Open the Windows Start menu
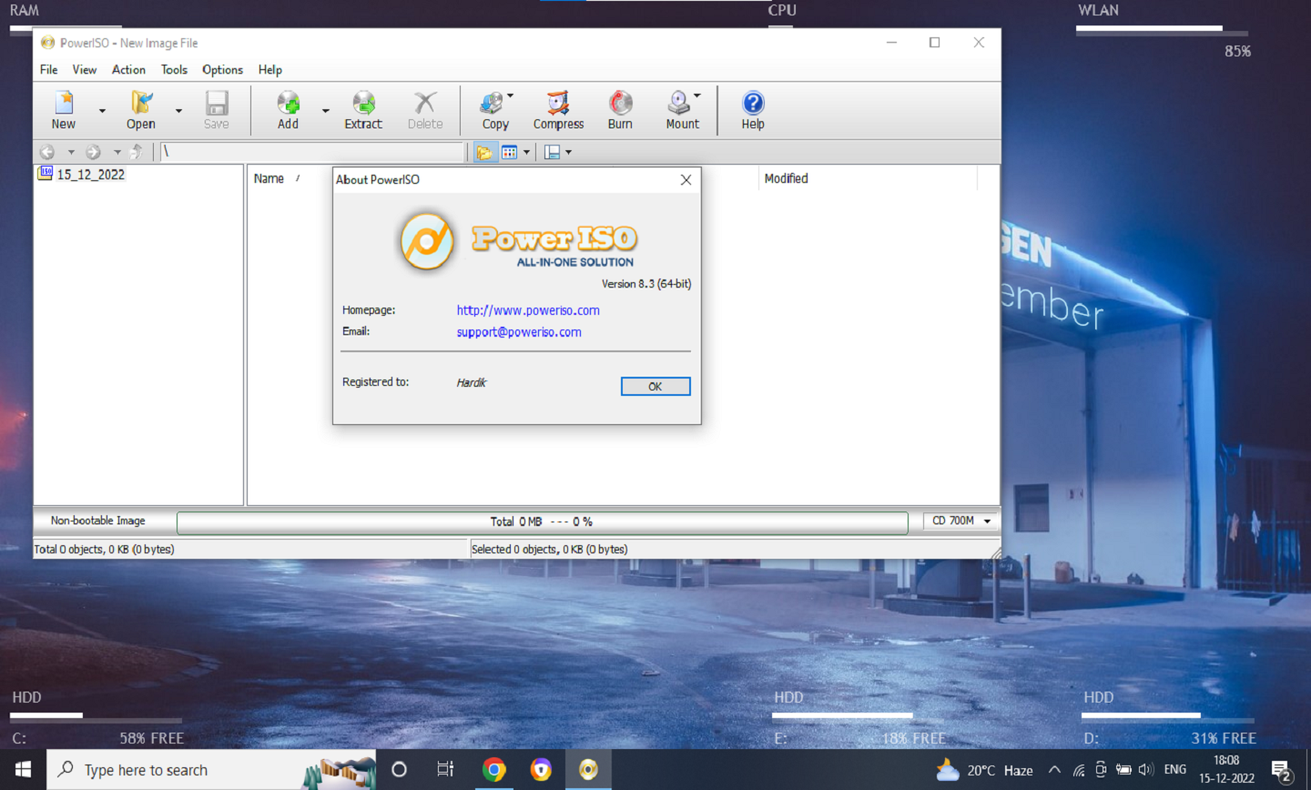This screenshot has width=1311, height=790. coord(23,770)
